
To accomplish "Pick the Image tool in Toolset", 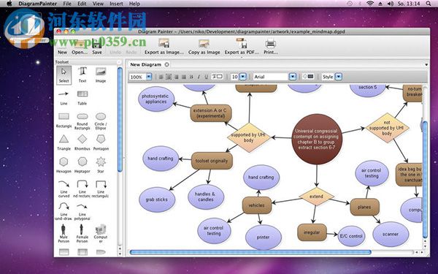I will tap(101, 75).
